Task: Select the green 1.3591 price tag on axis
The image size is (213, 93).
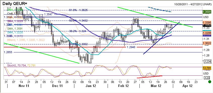Action: (207, 12)
